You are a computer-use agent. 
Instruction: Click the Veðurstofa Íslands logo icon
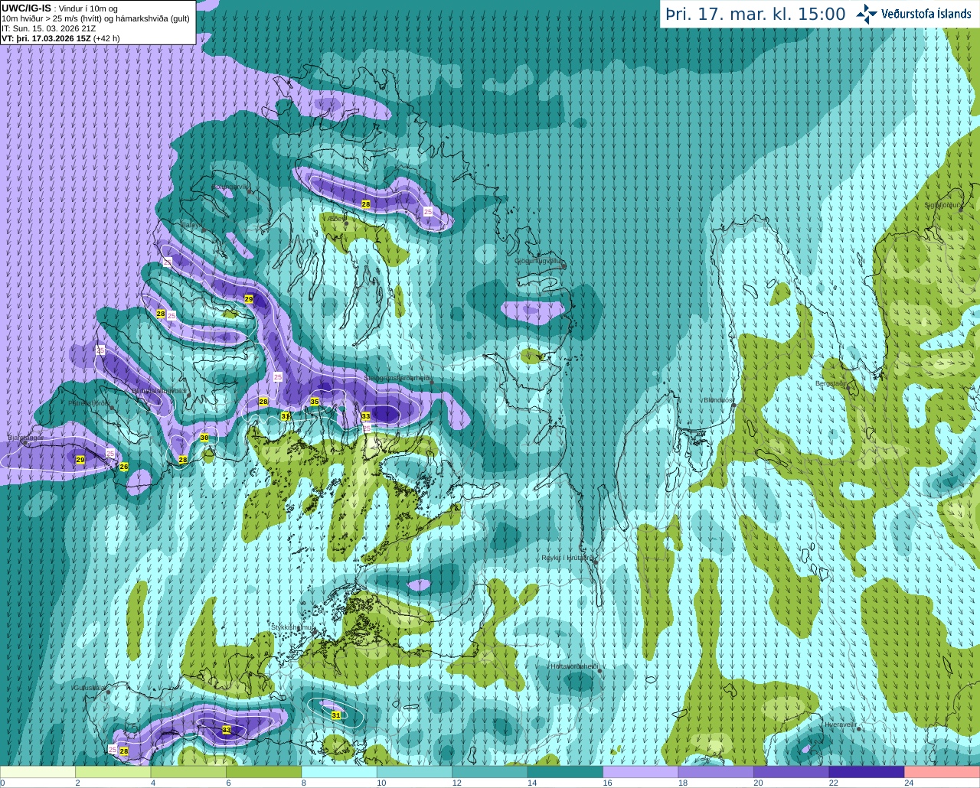click(x=867, y=14)
